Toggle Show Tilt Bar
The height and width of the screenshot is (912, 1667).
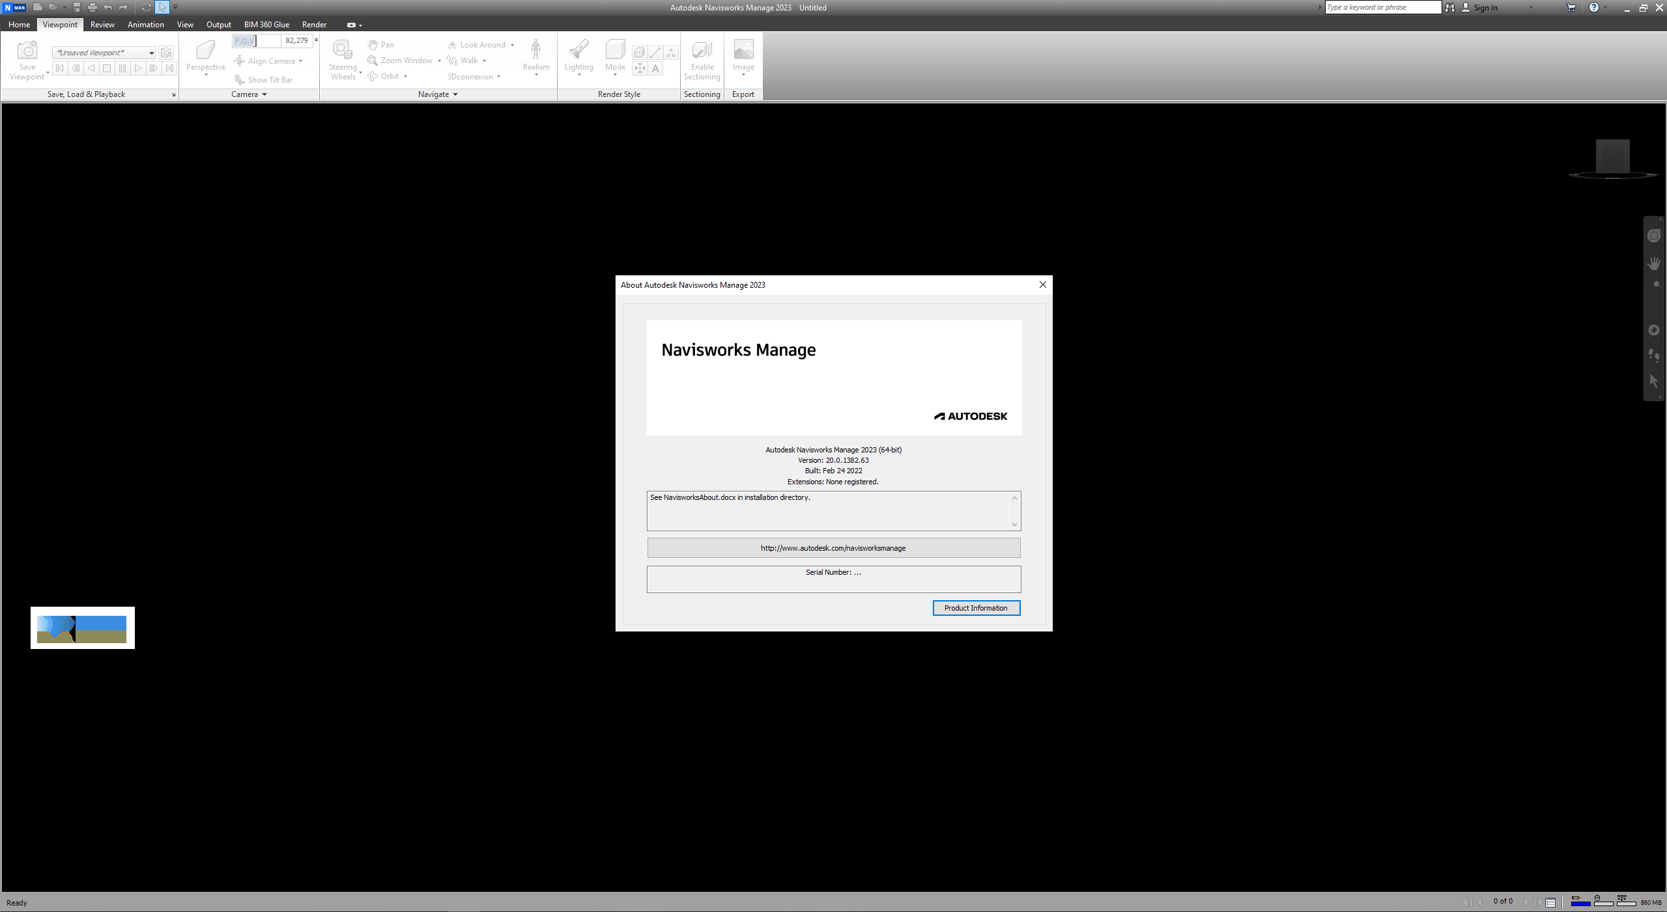coord(264,79)
